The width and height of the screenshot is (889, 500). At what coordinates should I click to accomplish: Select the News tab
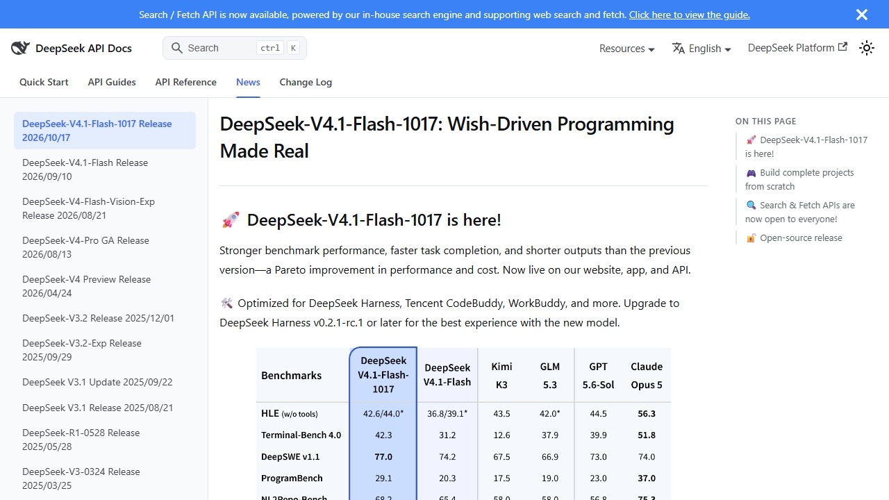(248, 82)
